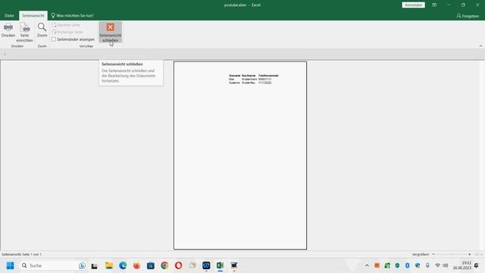Open network and volume quick settings
This screenshot has height=273, width=485.
[441, 265]
